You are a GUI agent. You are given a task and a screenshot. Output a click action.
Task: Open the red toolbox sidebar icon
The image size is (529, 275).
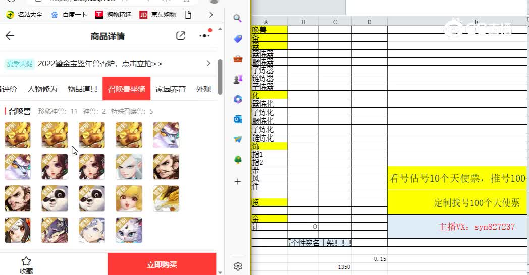238,59
